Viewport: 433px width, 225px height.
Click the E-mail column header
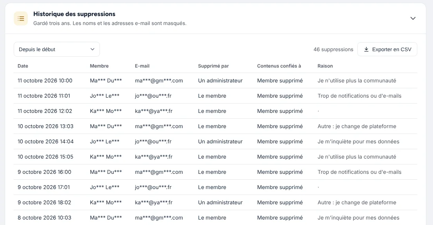(142, 66)
